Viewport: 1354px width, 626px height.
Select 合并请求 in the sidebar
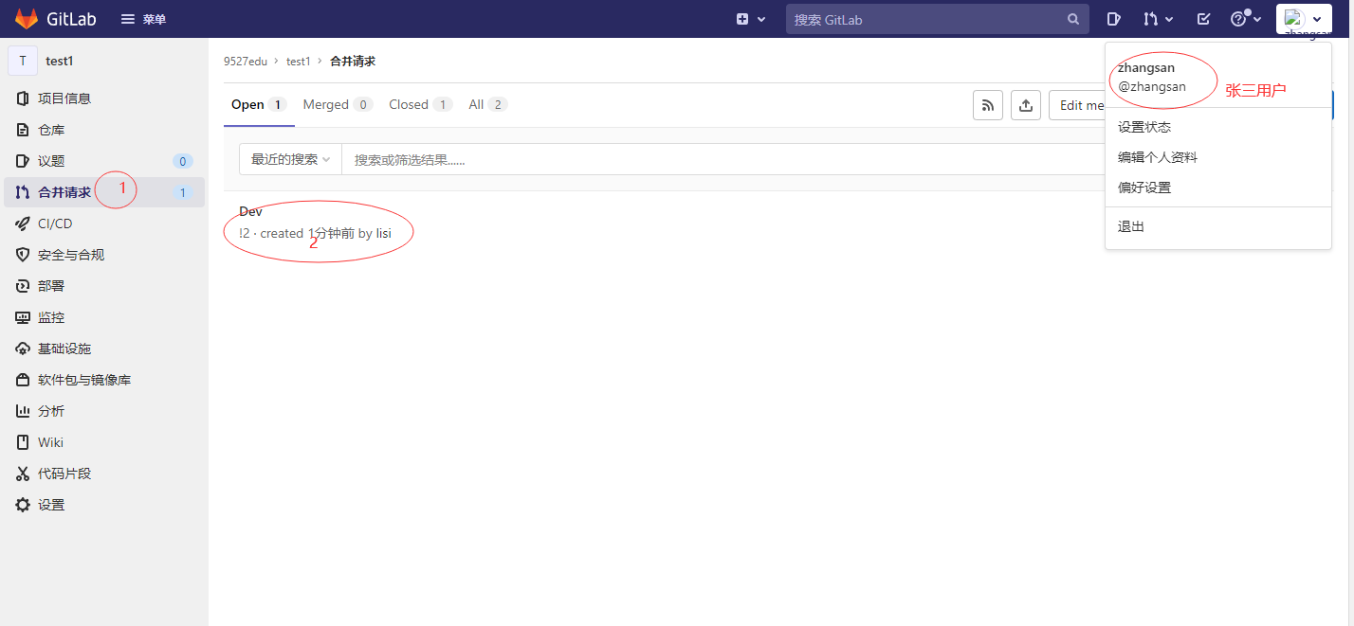104,192
